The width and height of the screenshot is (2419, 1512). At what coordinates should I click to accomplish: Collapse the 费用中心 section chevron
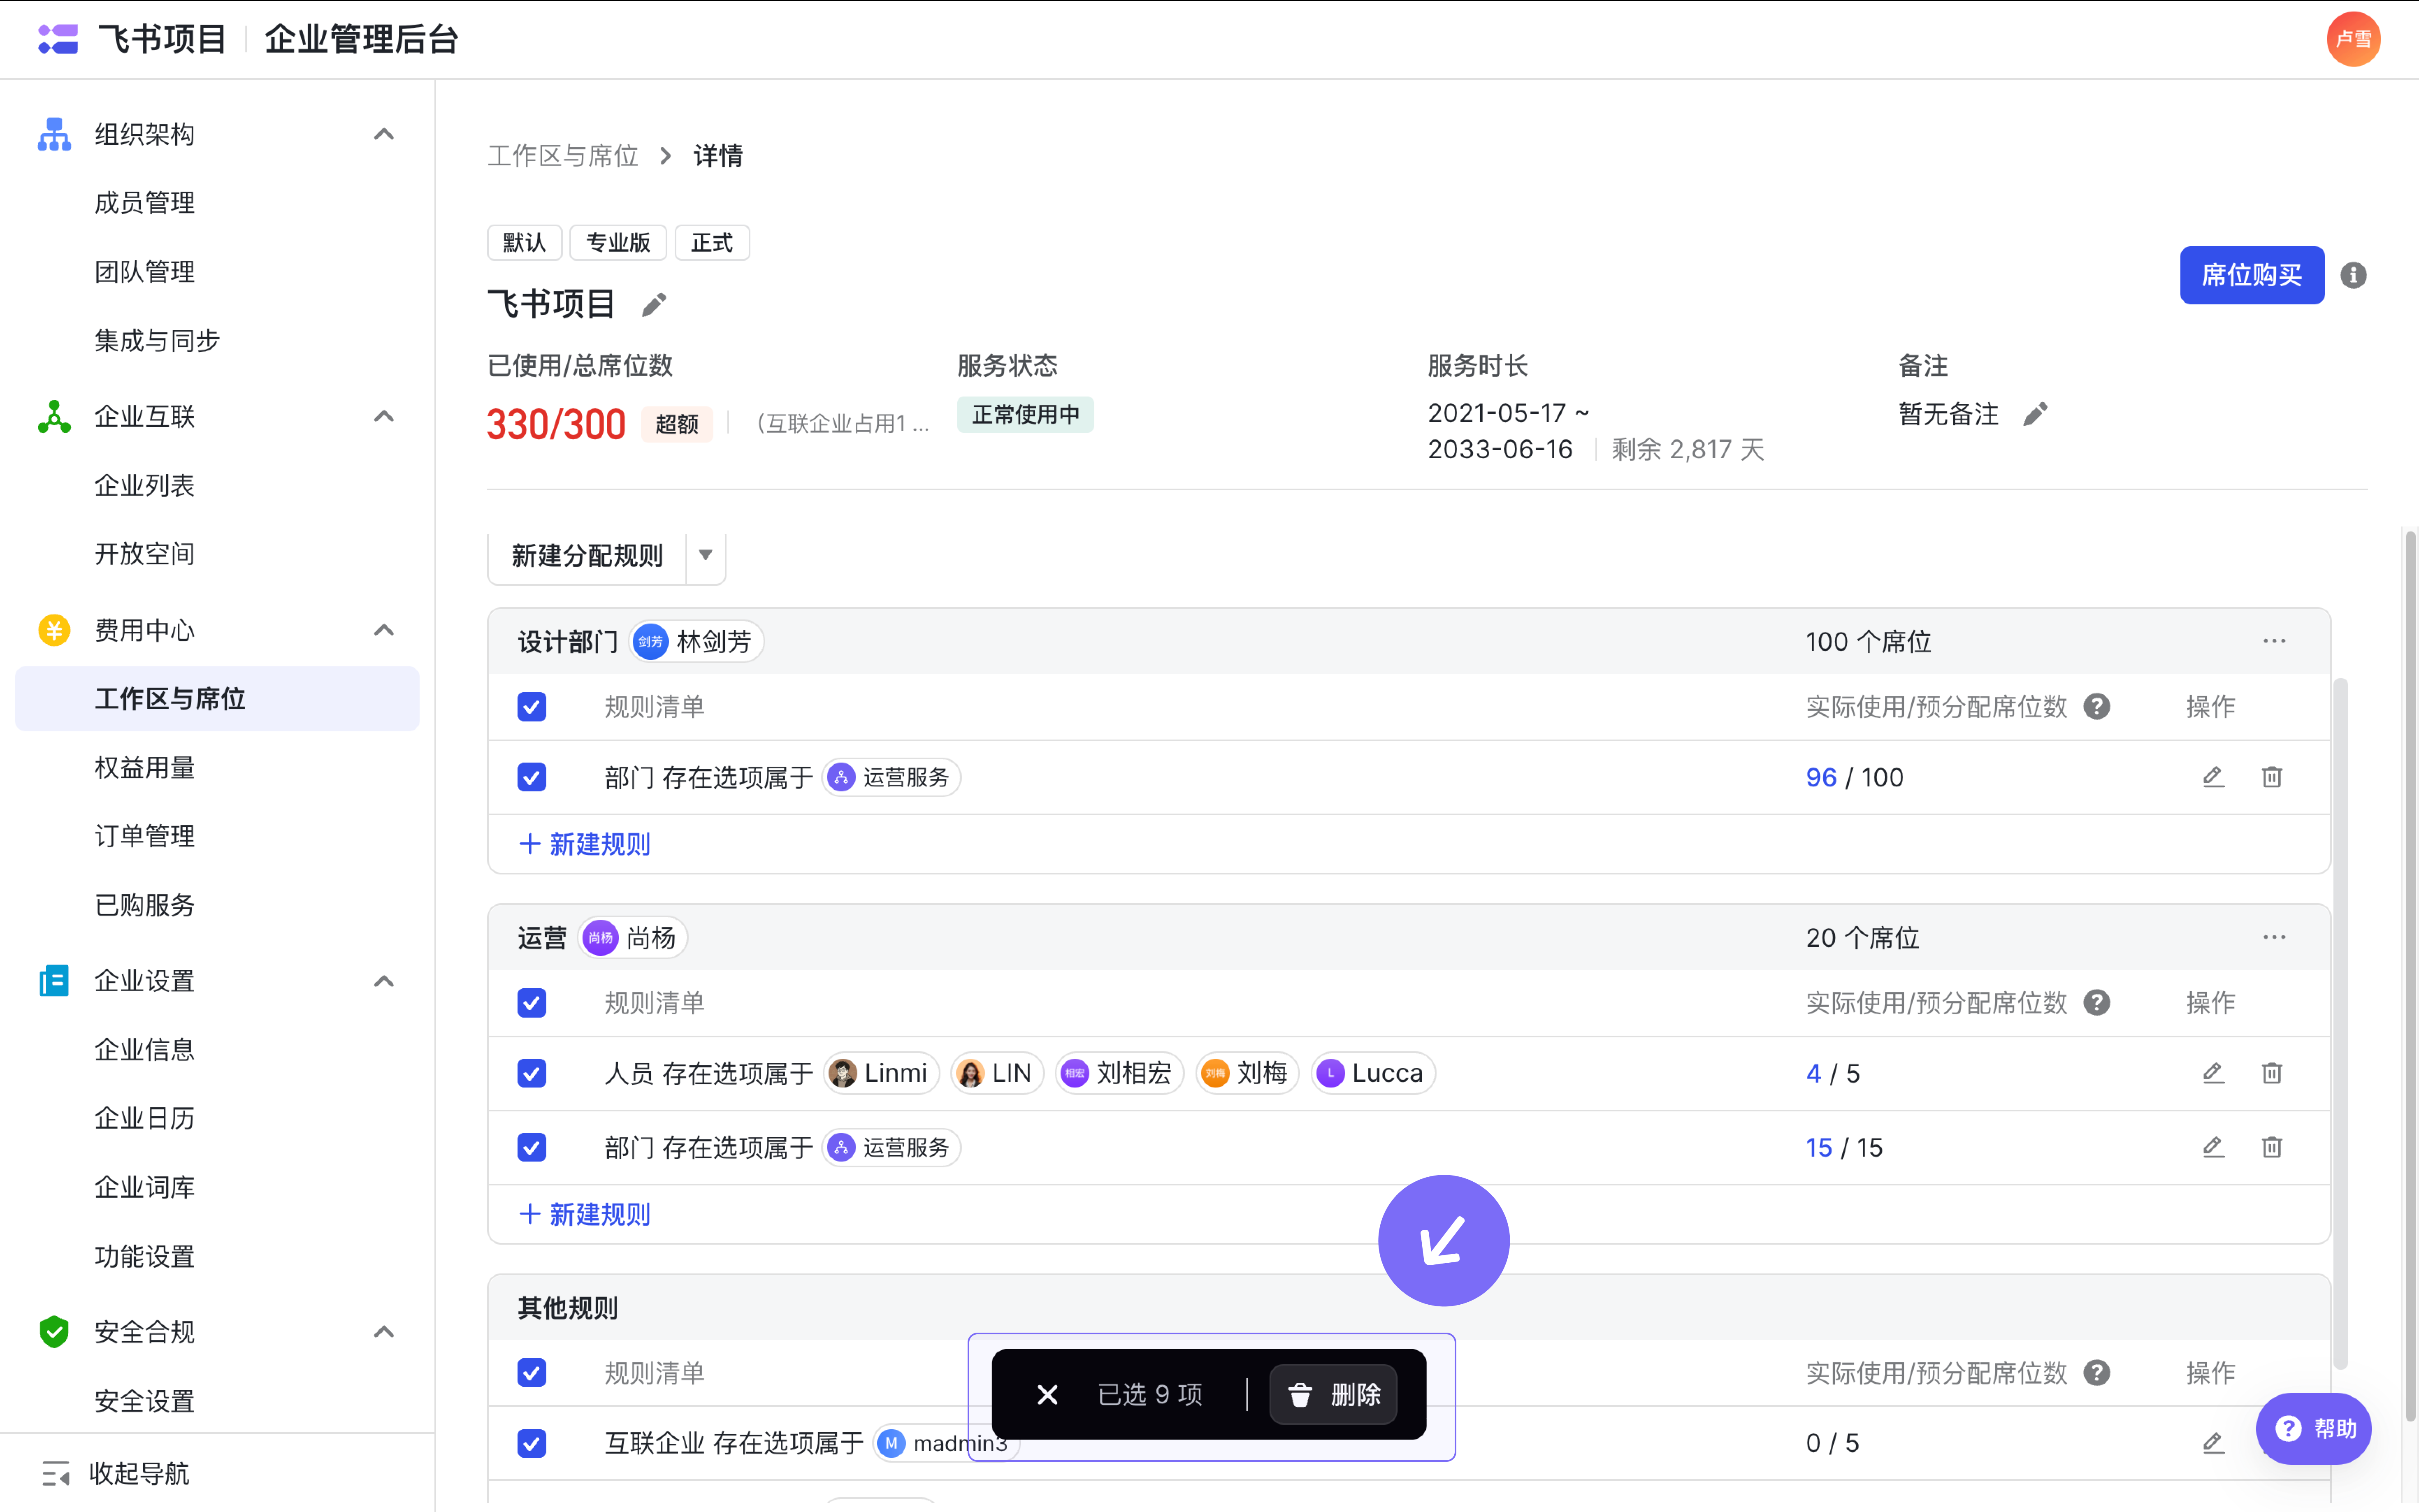[x=384, y=630]
